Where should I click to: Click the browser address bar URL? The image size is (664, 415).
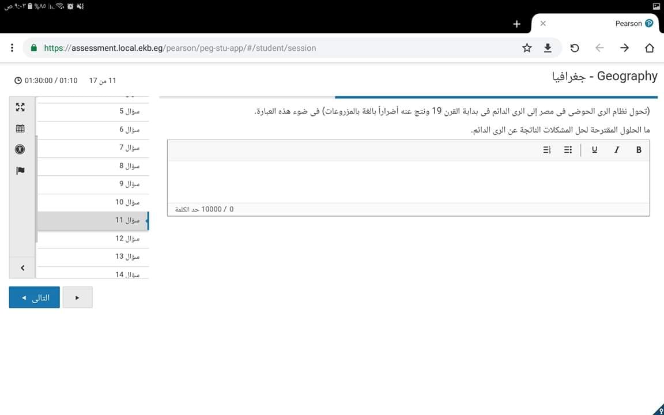tap(180, 48)
